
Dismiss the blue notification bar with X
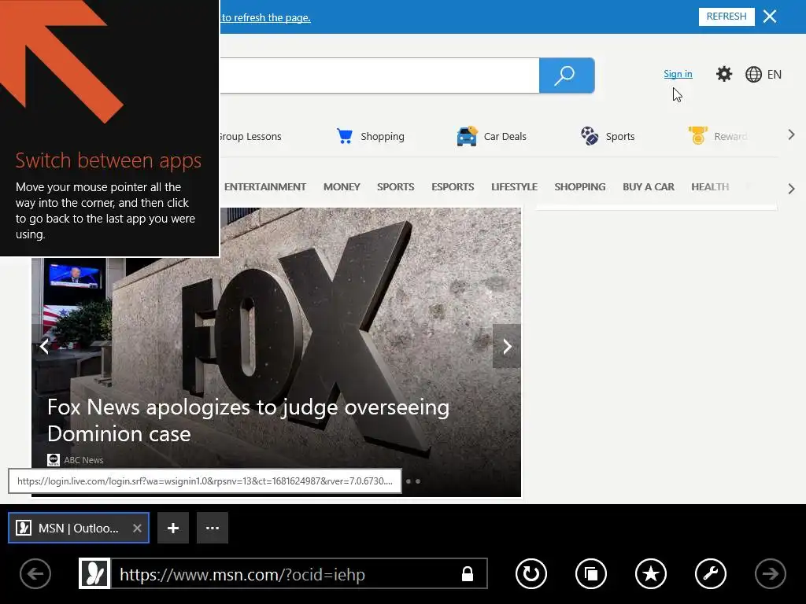pyautogui.click(x=770, y=17)
